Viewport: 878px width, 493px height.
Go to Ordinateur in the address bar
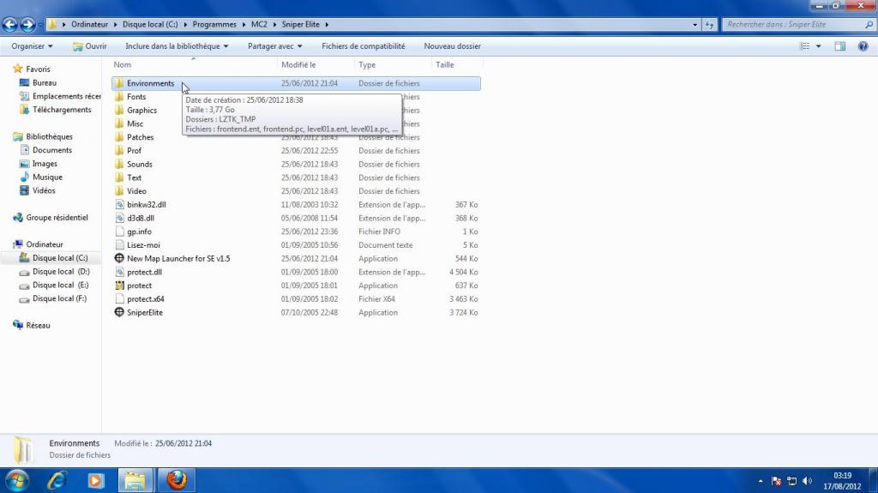pyautogui.click(x=89, y=25)
